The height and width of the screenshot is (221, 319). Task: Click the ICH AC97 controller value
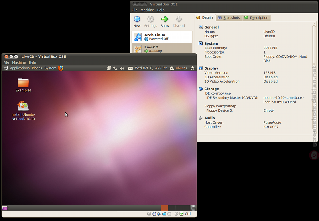(271, 127)
